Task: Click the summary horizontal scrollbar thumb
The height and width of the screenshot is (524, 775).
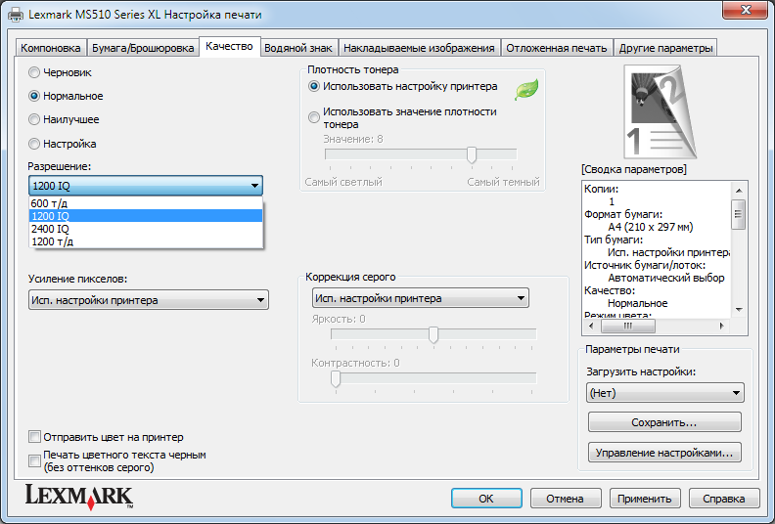Action: [628, 326]
